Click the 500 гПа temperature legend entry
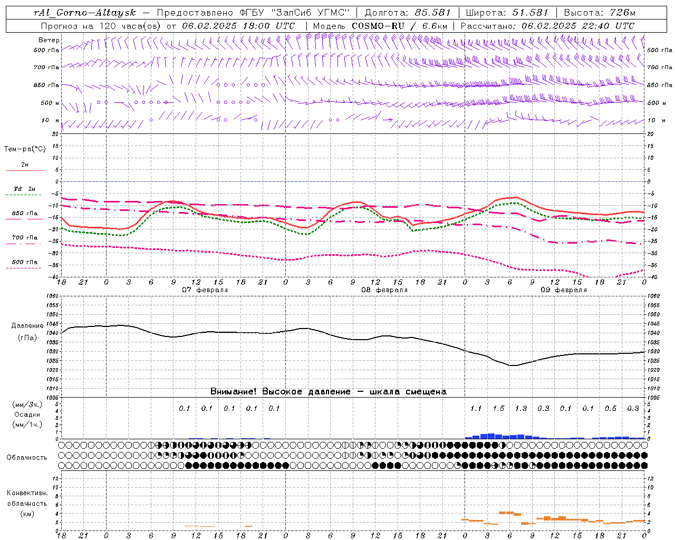This screenshot has height=540, width=675. (x=25, y=262)
